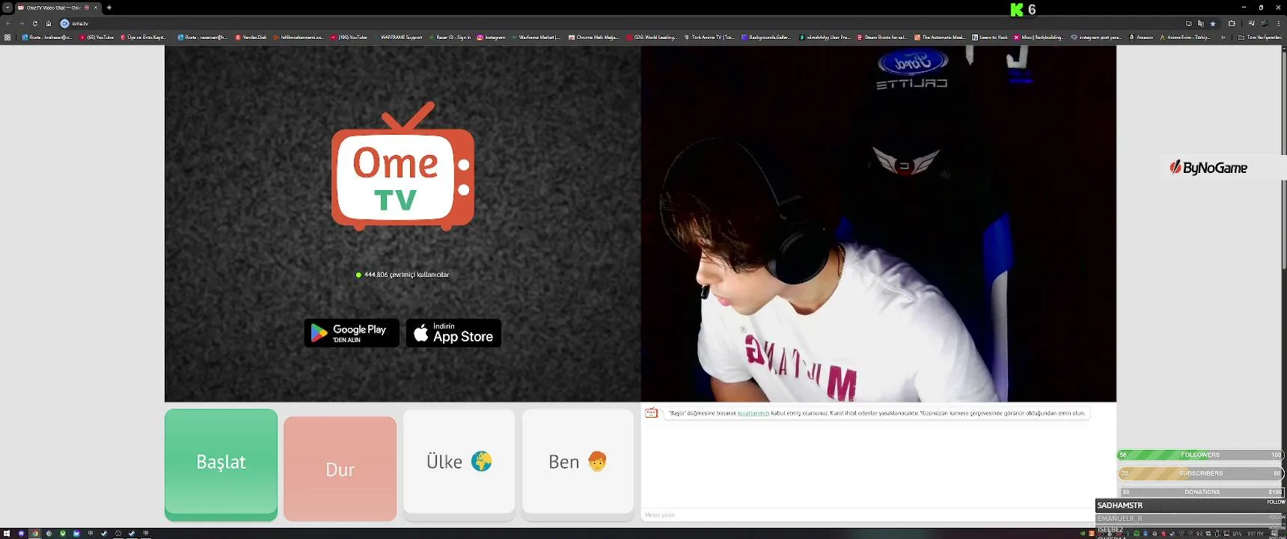
Task: Toggle the bookmark star for this page
Action: coord(1213,23)
